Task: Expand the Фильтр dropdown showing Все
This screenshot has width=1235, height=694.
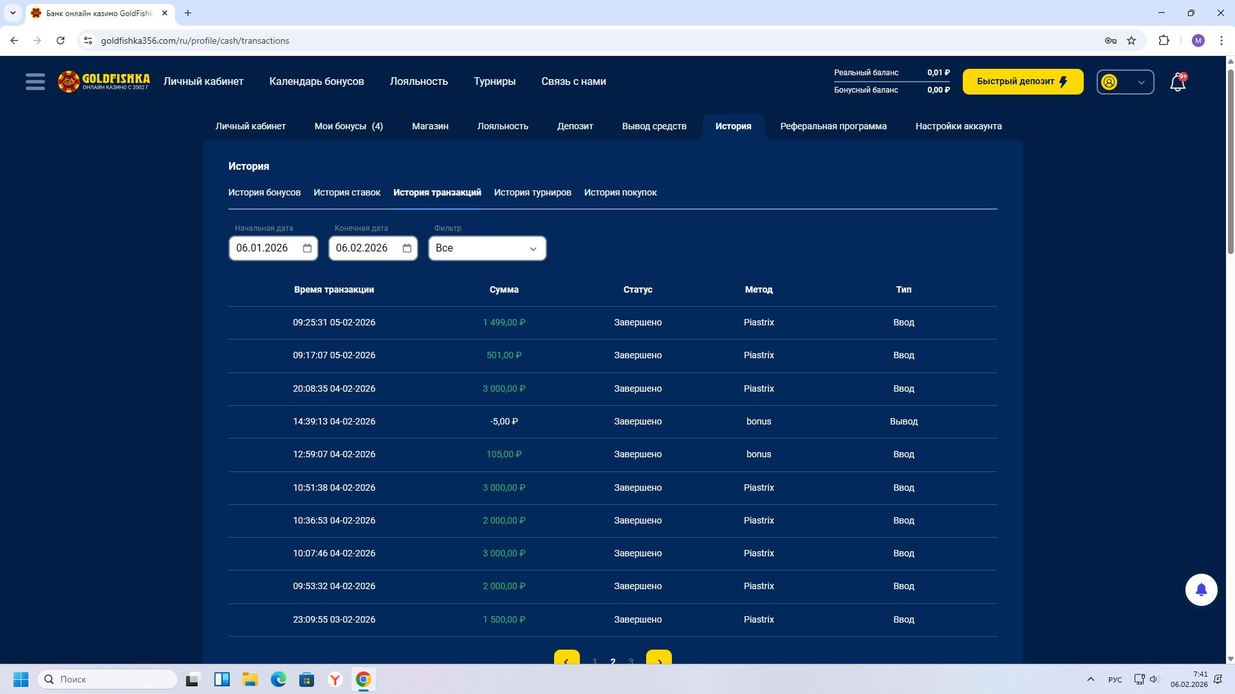Action: tap(487, 248)
